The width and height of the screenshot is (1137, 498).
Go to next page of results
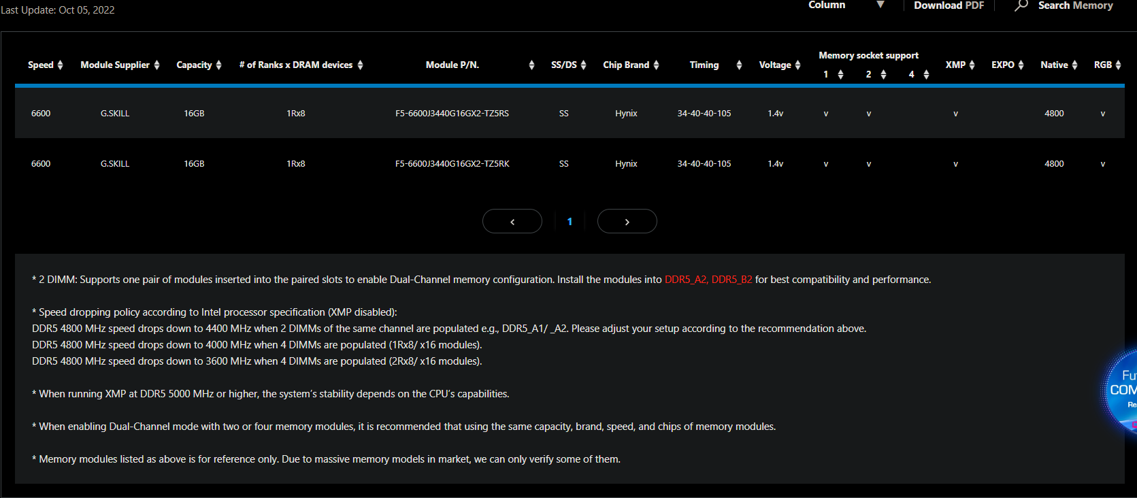coord(627,221)
